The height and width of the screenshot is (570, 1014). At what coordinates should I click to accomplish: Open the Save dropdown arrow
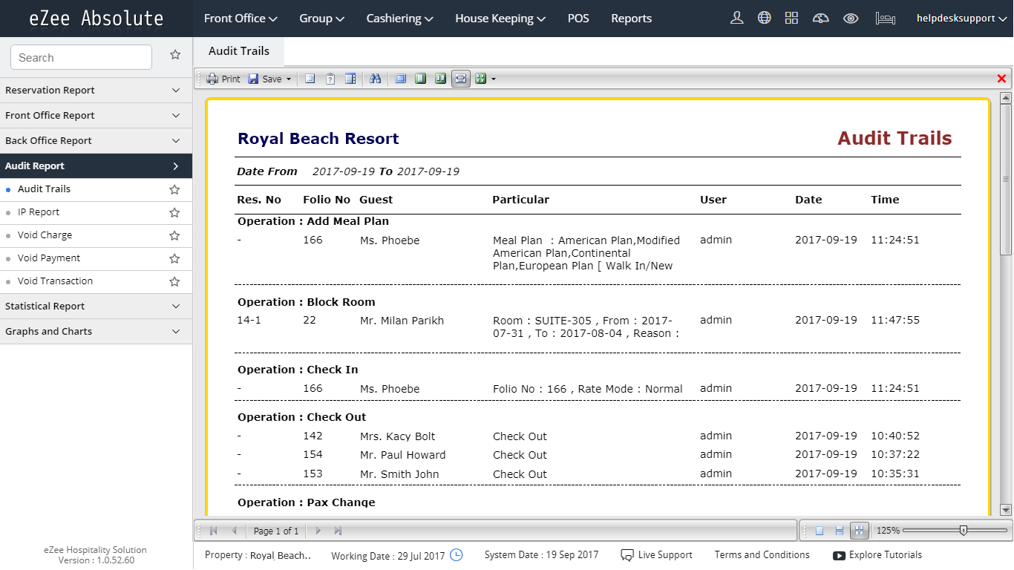tap(289, 79)
